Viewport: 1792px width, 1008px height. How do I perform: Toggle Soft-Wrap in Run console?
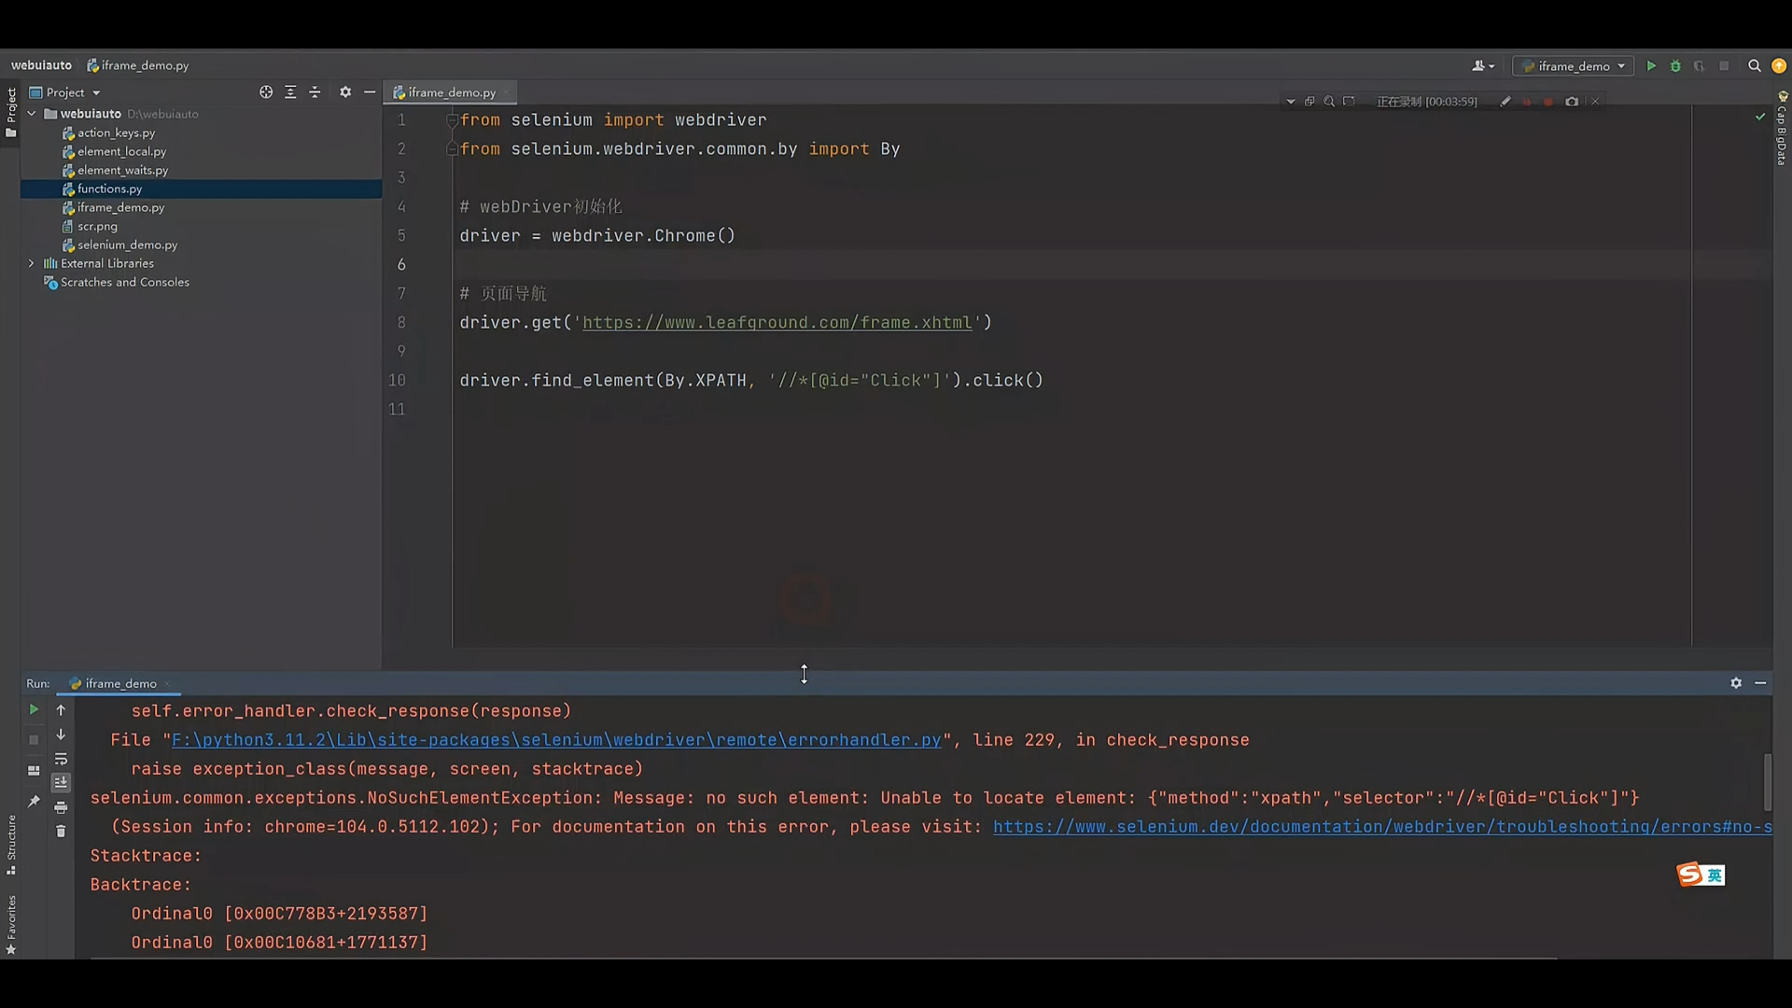[61, 759]
